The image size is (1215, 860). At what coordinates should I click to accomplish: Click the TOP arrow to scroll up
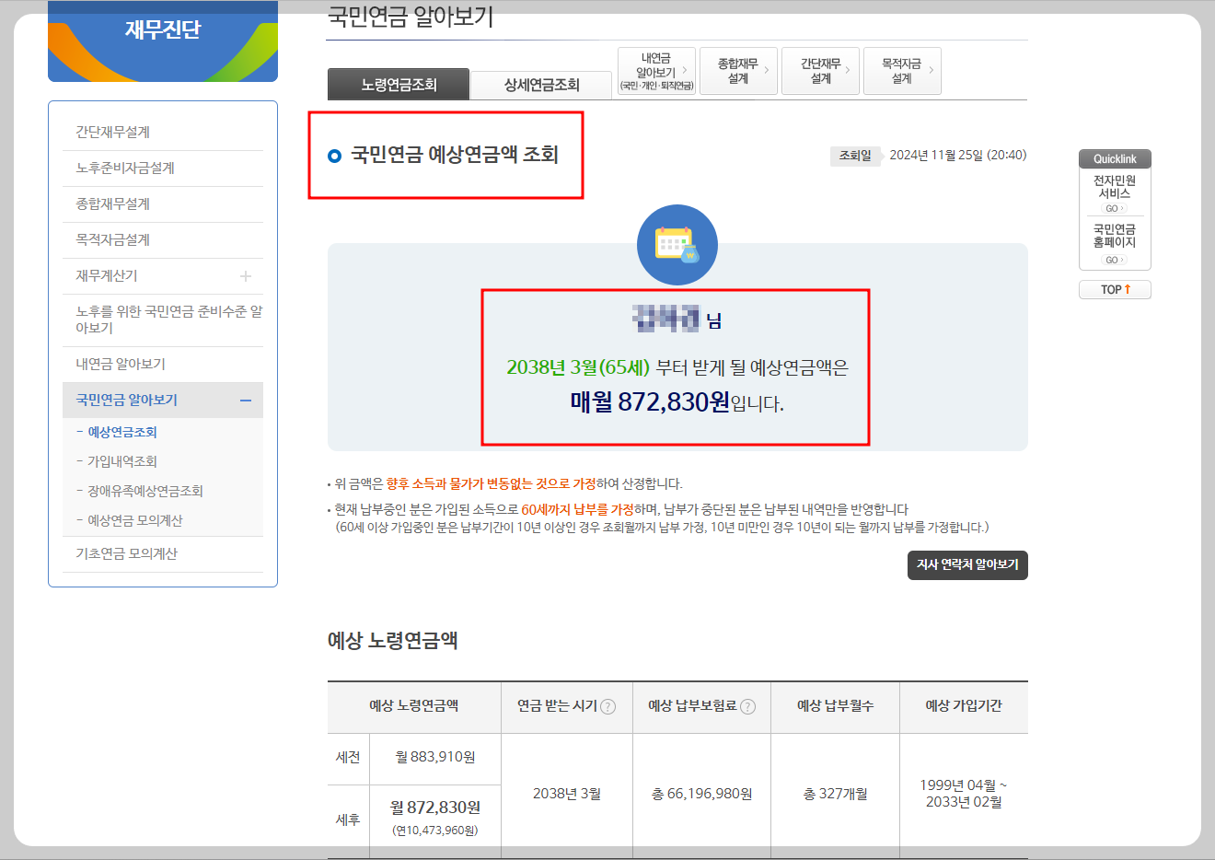pyautogui.click(x=1114, y=289)
